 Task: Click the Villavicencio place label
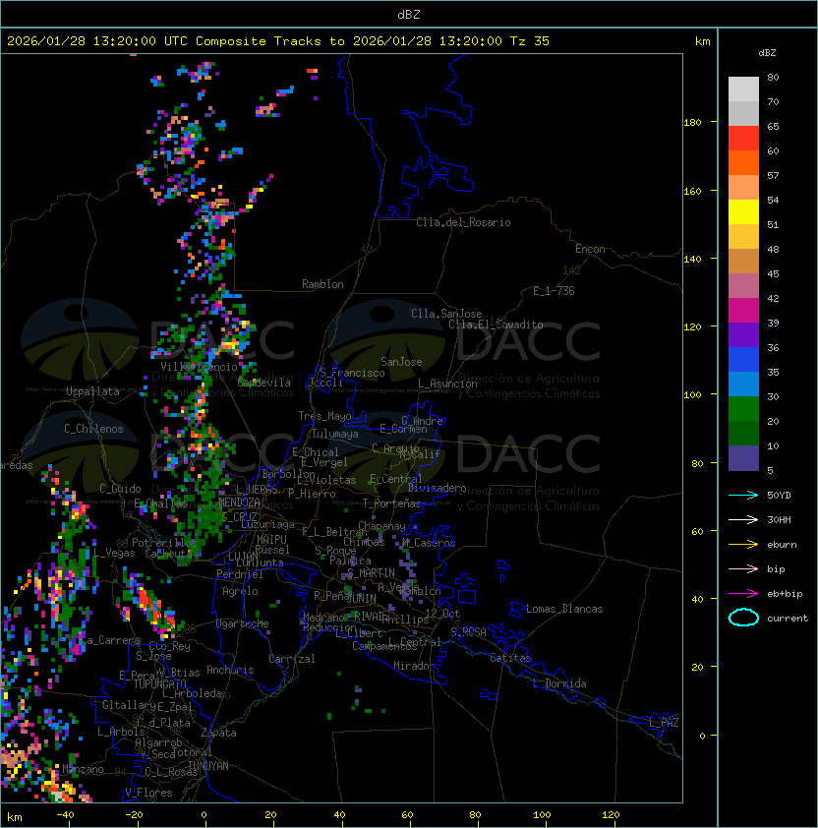click(x=199, y=367)
